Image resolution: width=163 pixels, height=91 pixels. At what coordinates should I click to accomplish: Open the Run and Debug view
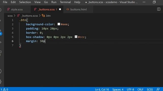[1, 42]
